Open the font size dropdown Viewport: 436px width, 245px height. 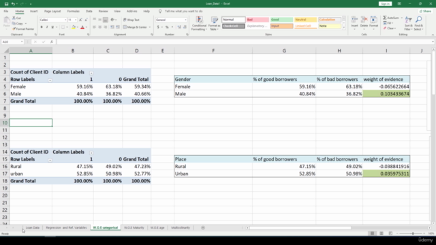pyautogui.click(x=76, y=20)
